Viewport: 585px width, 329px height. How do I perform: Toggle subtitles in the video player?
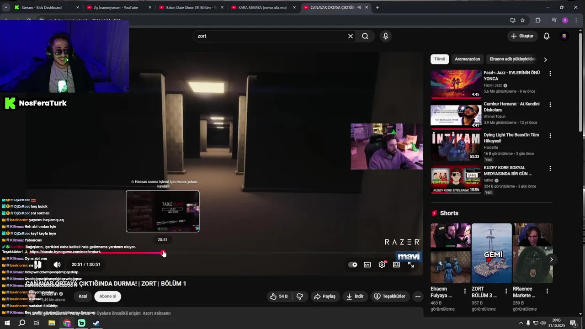(367, 265)
